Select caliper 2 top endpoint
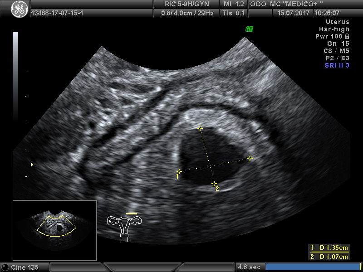The height and width of the screenshot is (272, 363). coord(200,128)
